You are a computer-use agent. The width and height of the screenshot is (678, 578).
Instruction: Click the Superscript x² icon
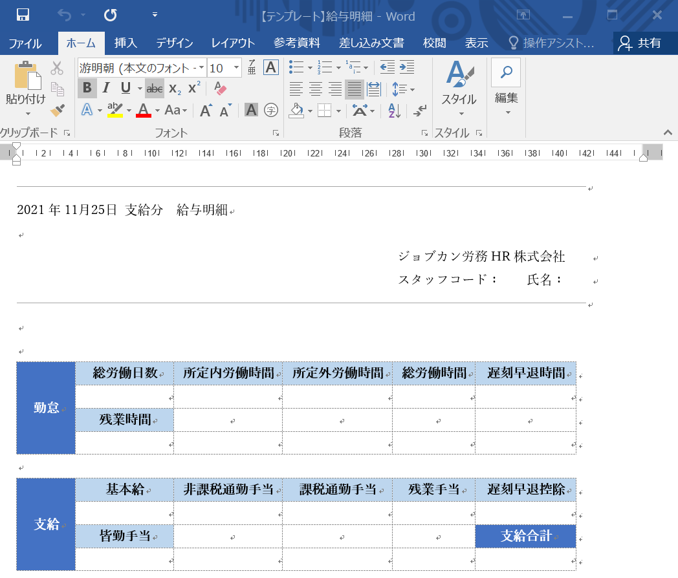click(194, 89)
